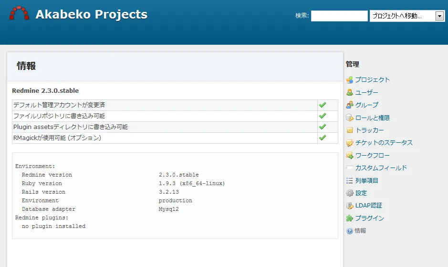The image size is (448, 267).
Task: Open プロジェクト admin link
Action: [x=372, y=80]
